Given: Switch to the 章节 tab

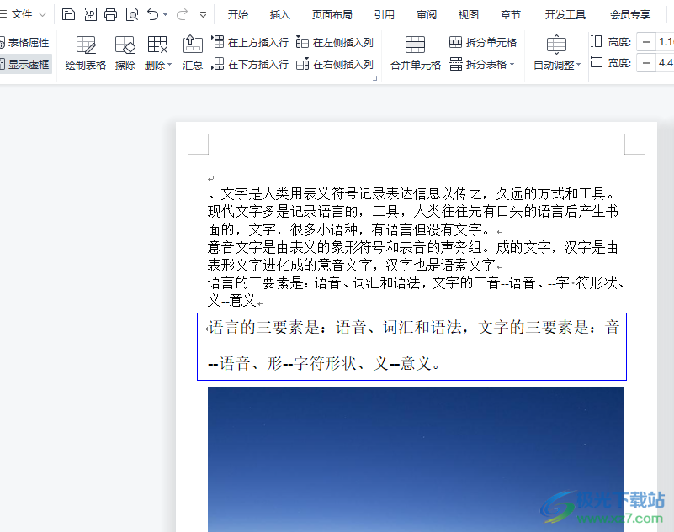Looking at the screenshot, I should (511, 15).
